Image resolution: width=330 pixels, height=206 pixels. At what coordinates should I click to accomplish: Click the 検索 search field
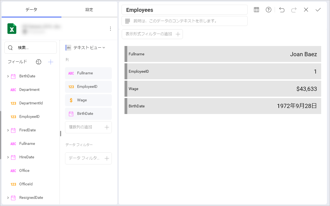tap(31, 48)
